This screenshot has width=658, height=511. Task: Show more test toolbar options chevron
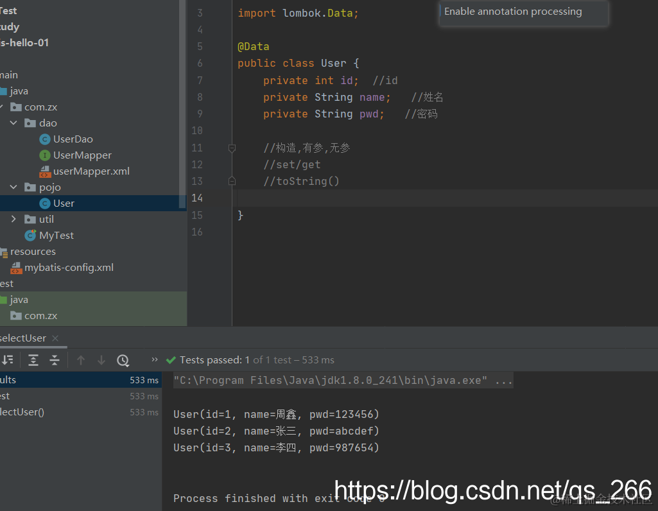tap(155, 359)
